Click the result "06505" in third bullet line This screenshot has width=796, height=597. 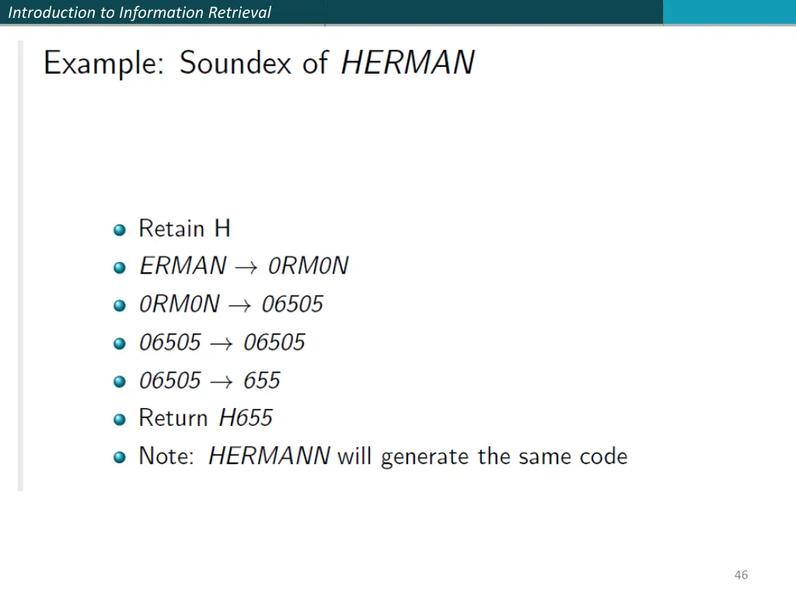click(x=292, y=304)
